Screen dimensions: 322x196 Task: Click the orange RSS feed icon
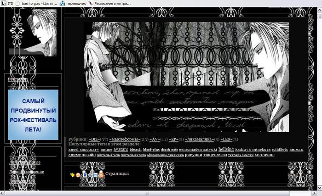pos(101,175)
